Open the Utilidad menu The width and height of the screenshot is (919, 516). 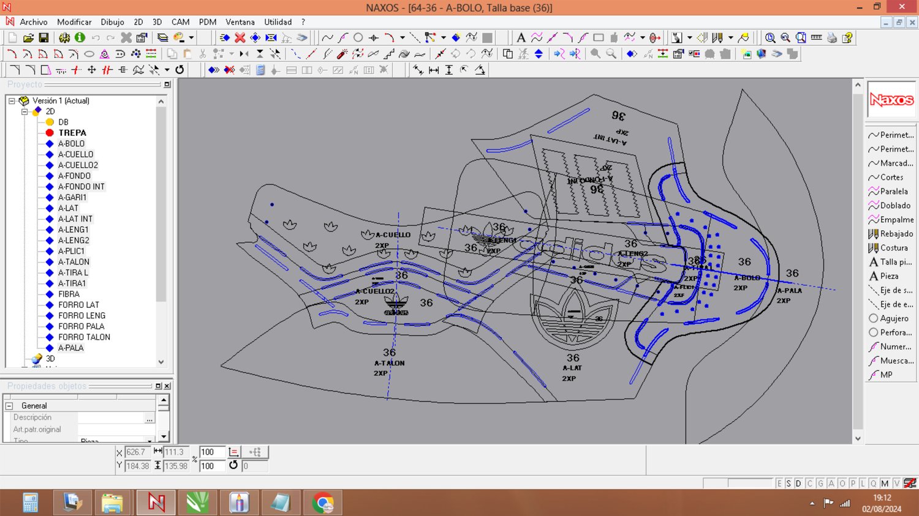(278, 22)
